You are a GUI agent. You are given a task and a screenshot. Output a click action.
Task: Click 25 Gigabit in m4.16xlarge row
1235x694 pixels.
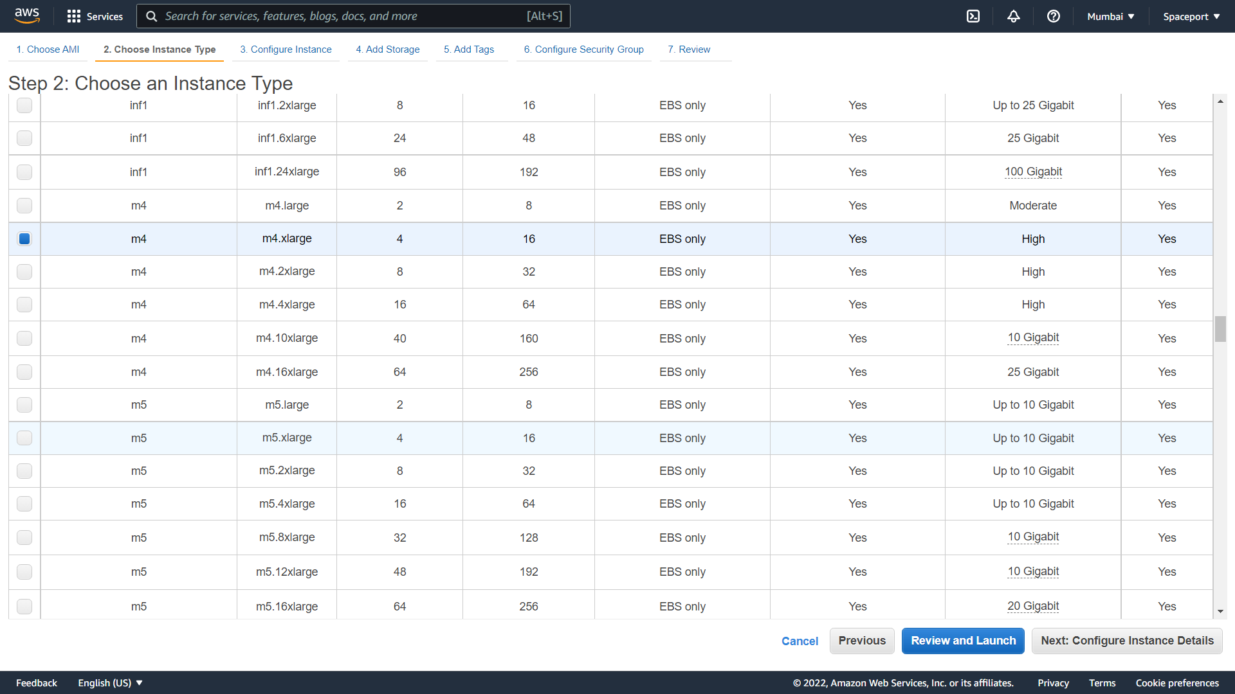click(x=1033, y=372)
